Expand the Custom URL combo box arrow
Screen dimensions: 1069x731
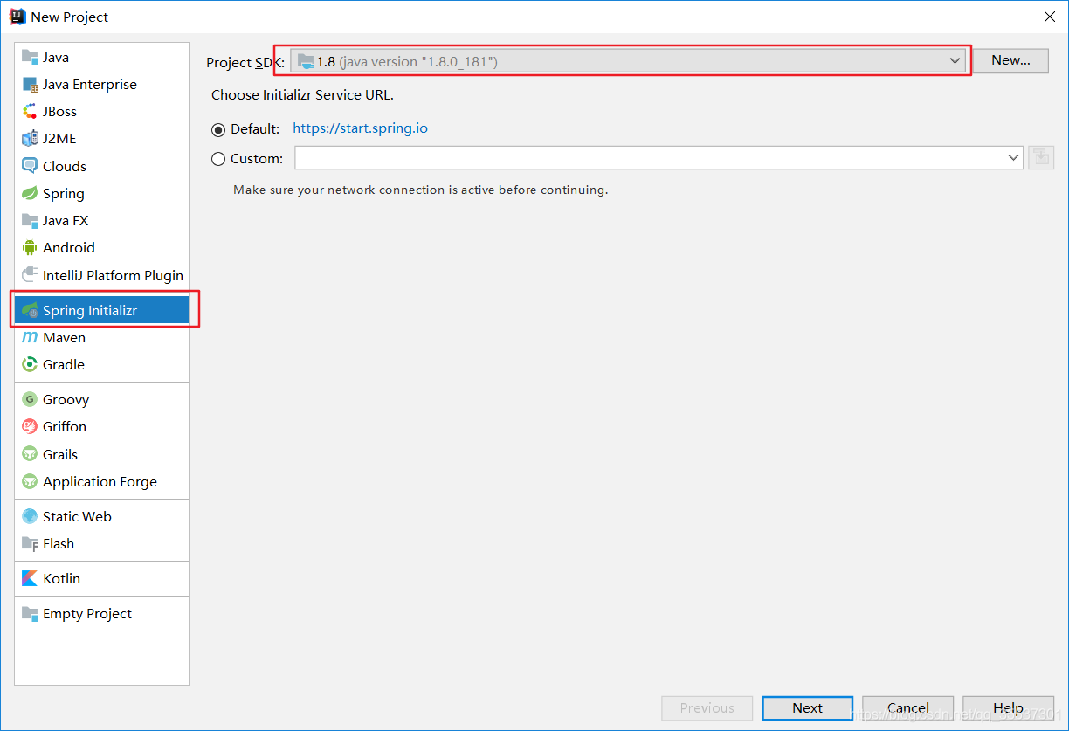click(x=1013, y=158)
